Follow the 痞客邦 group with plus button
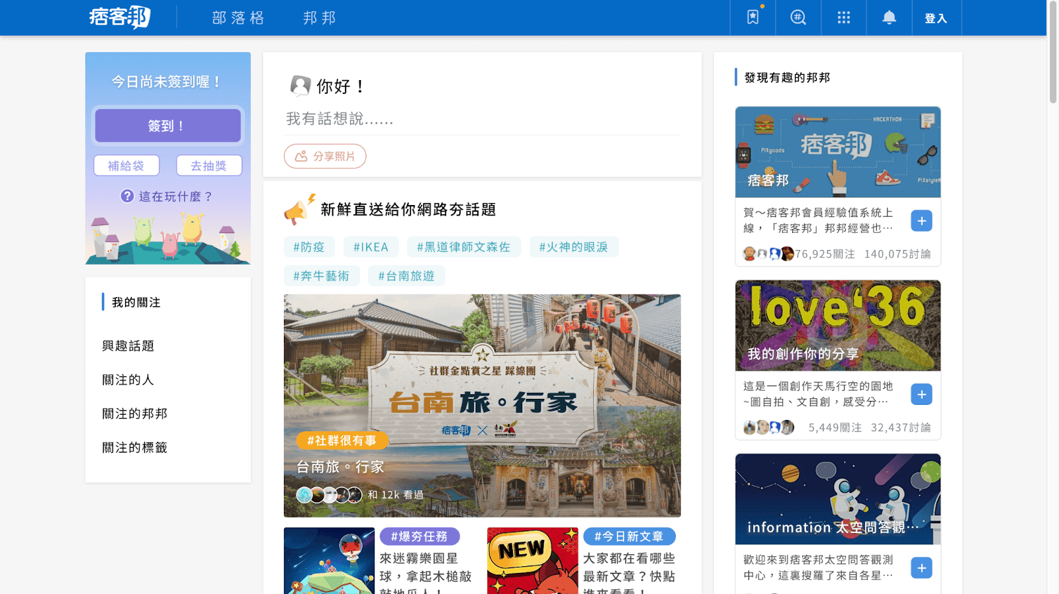The height and width of the screenshot is (594, 1059). point(921,221)
